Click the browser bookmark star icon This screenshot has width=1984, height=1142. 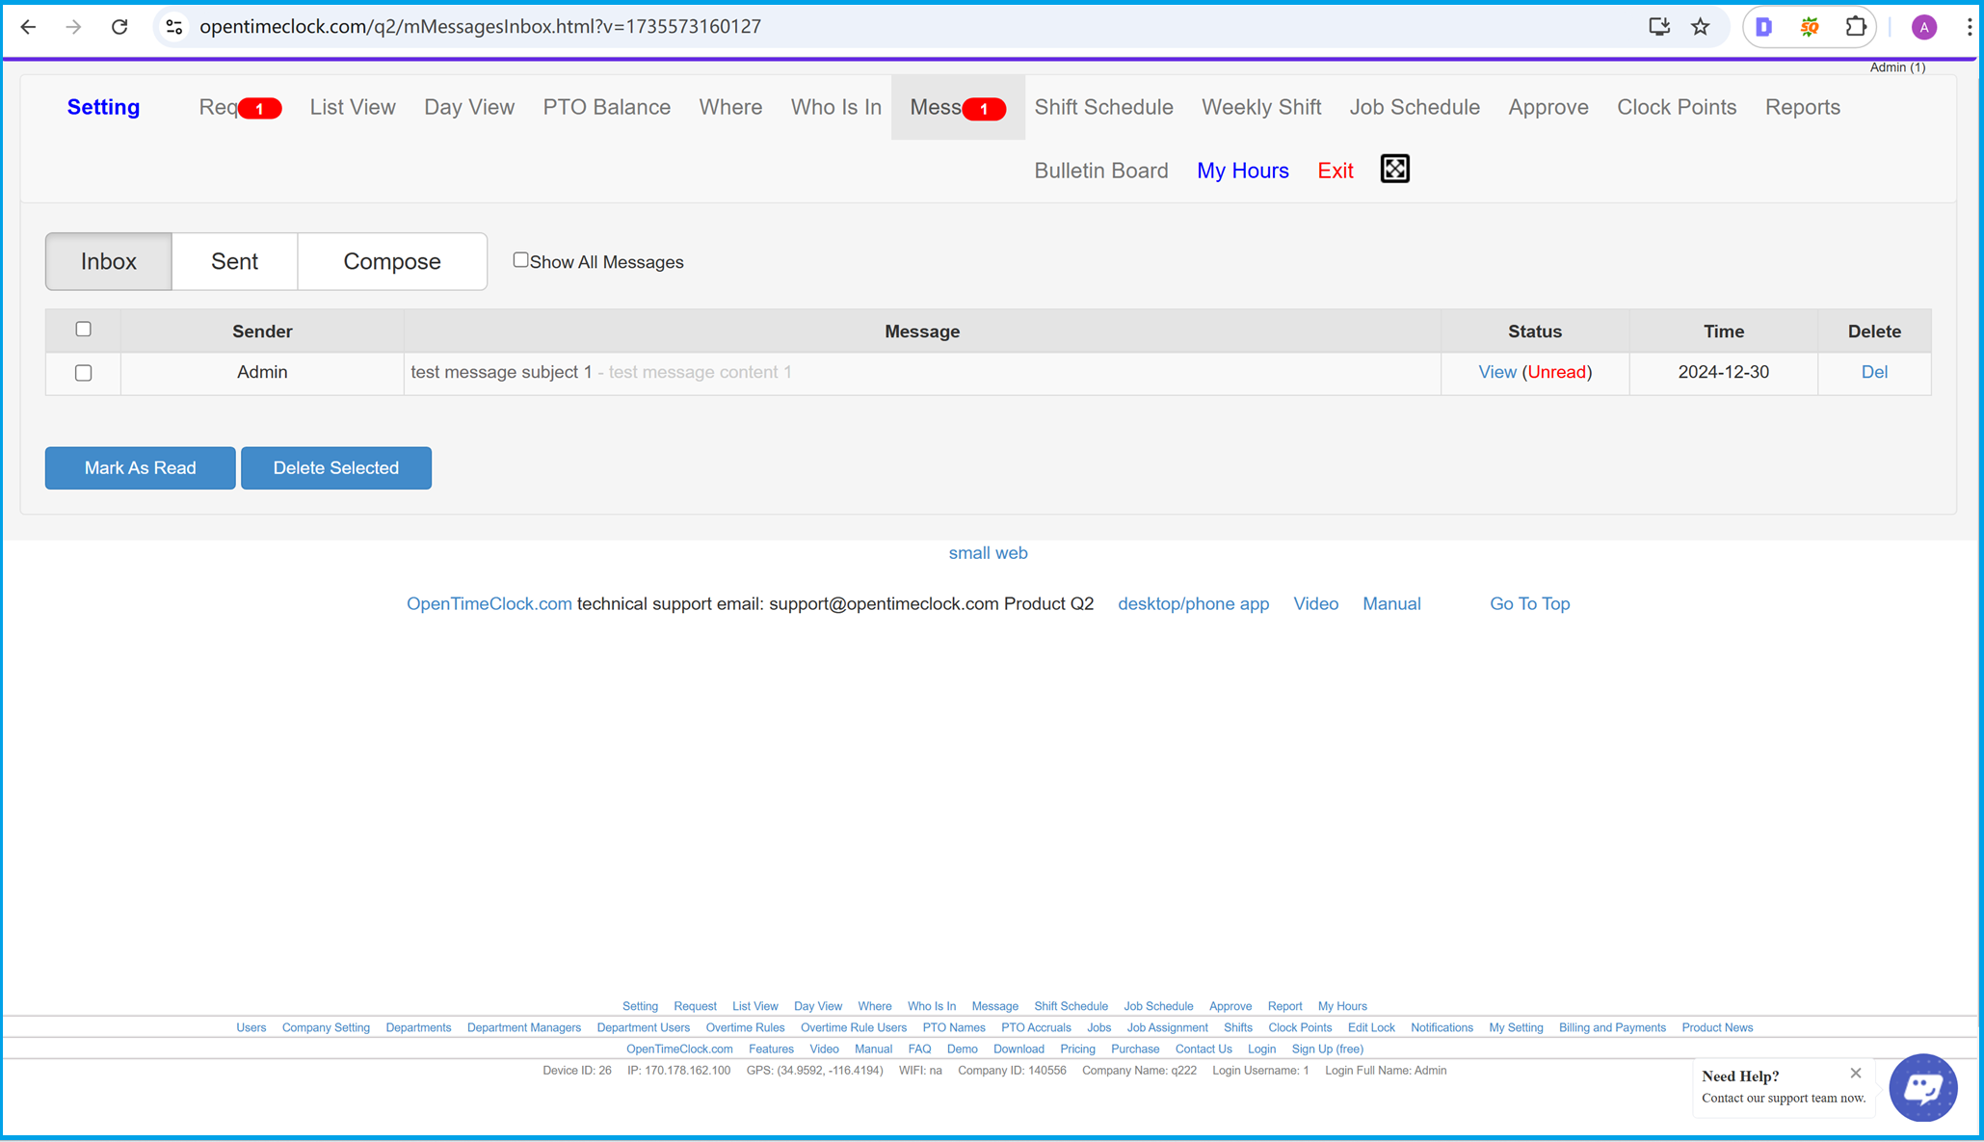pos(1701,27)
